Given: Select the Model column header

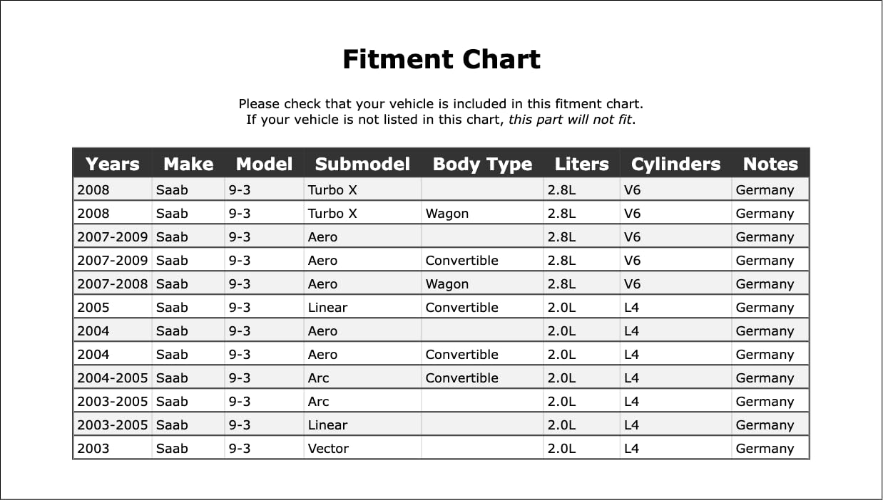Looking at the screenshot, I should (x=264, y=164).
